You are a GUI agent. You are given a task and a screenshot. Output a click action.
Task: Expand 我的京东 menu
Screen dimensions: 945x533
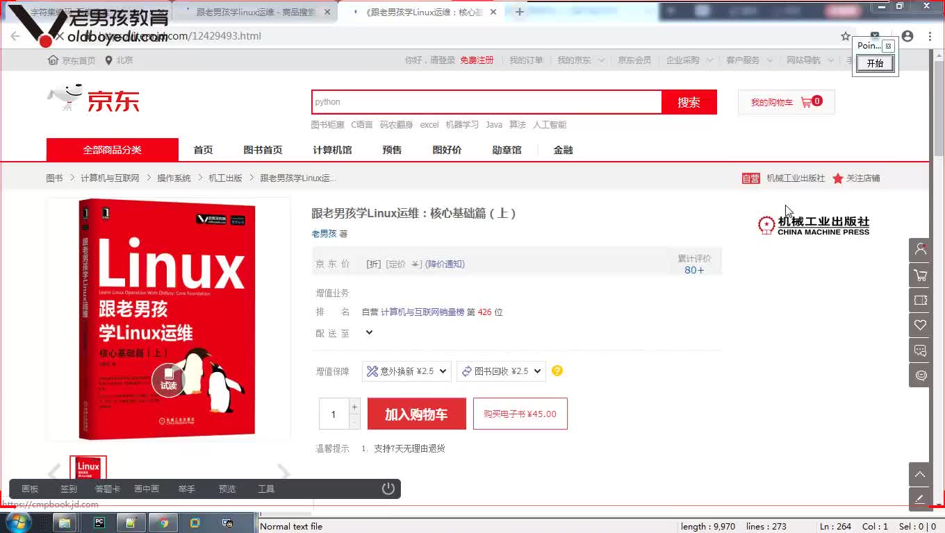581,60
